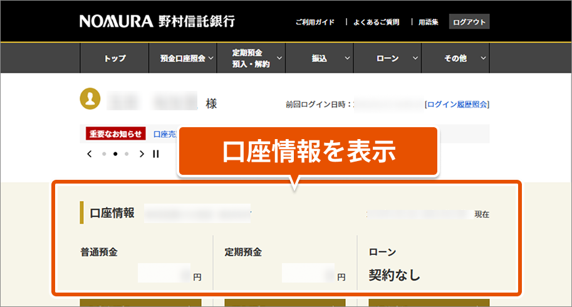Click the ログアウト button

pos(469,22)
